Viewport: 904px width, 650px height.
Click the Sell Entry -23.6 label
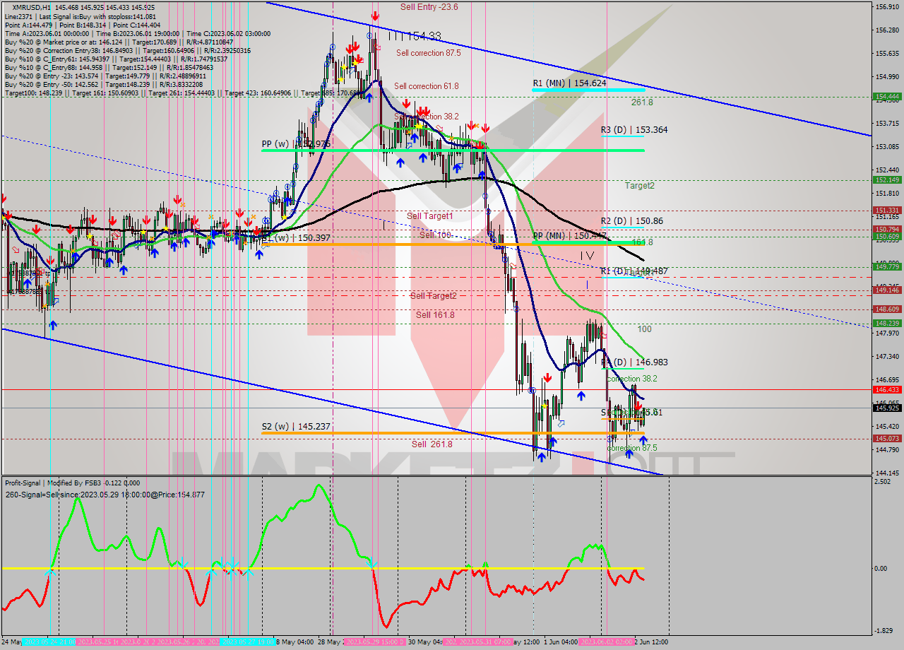click(429, 7)
